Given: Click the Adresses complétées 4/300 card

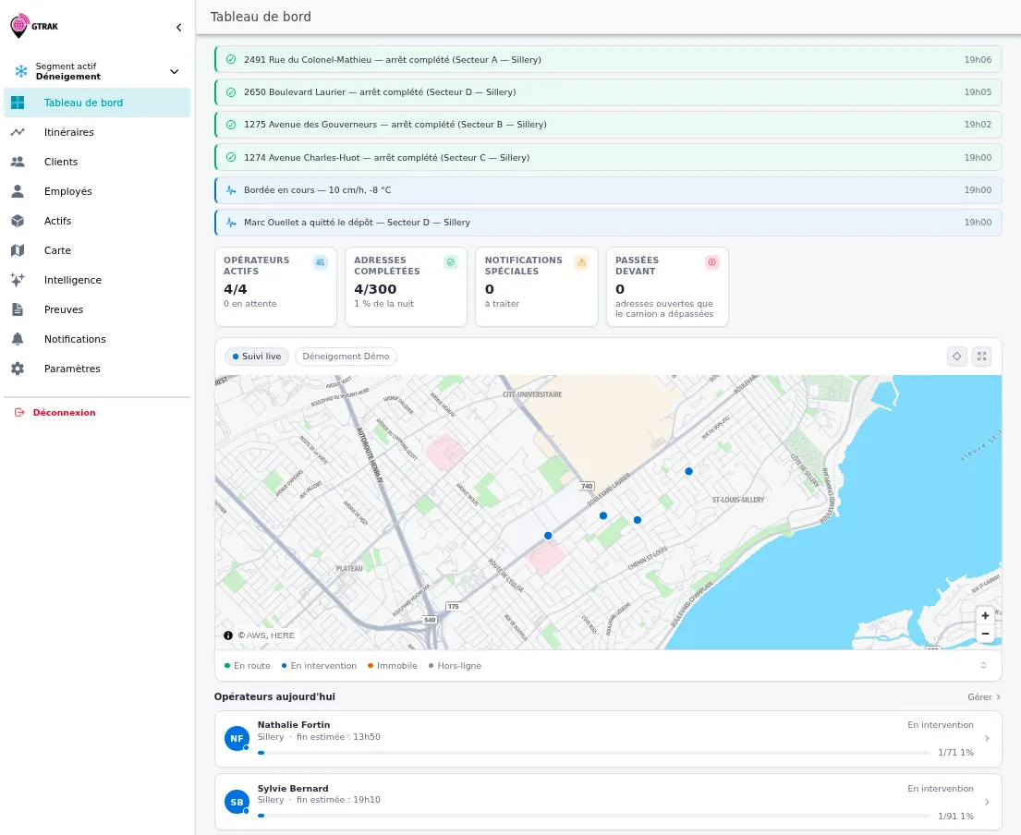Looking at the screenshot, I should click(407, 286).
